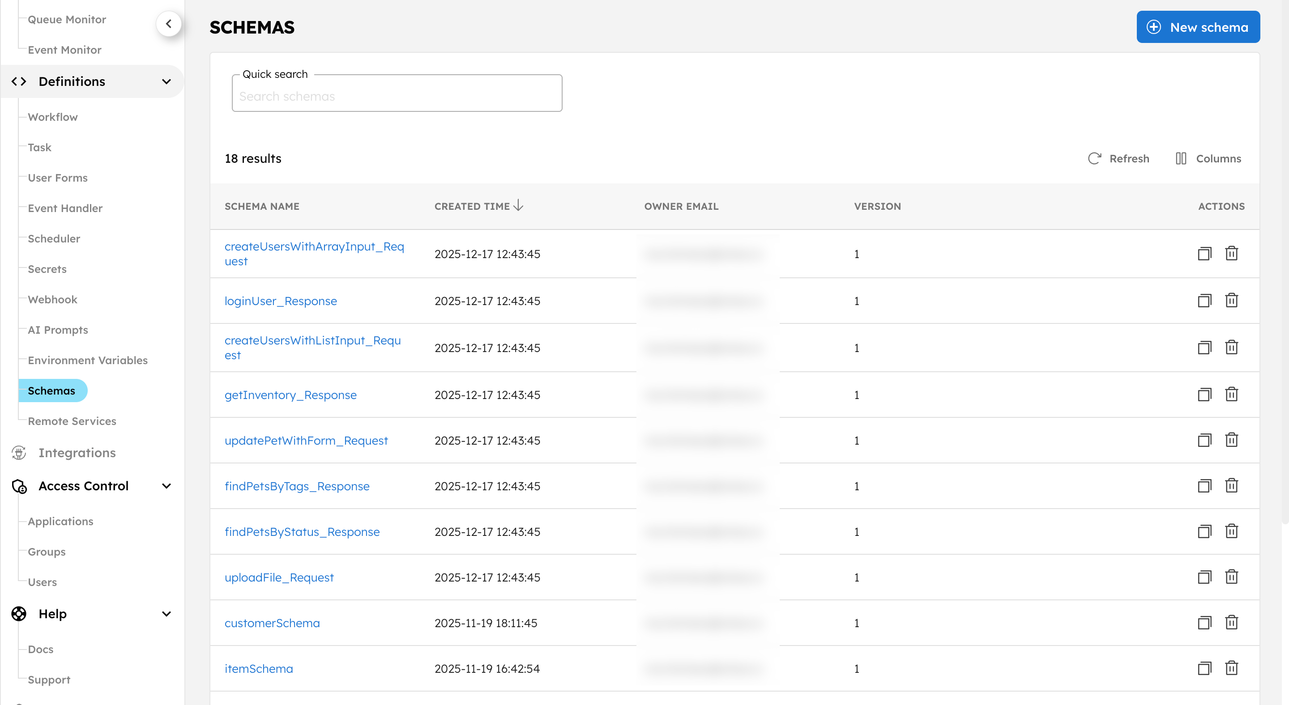
Task: Open the uploadFile_Request schema
Action: [279, 577]
